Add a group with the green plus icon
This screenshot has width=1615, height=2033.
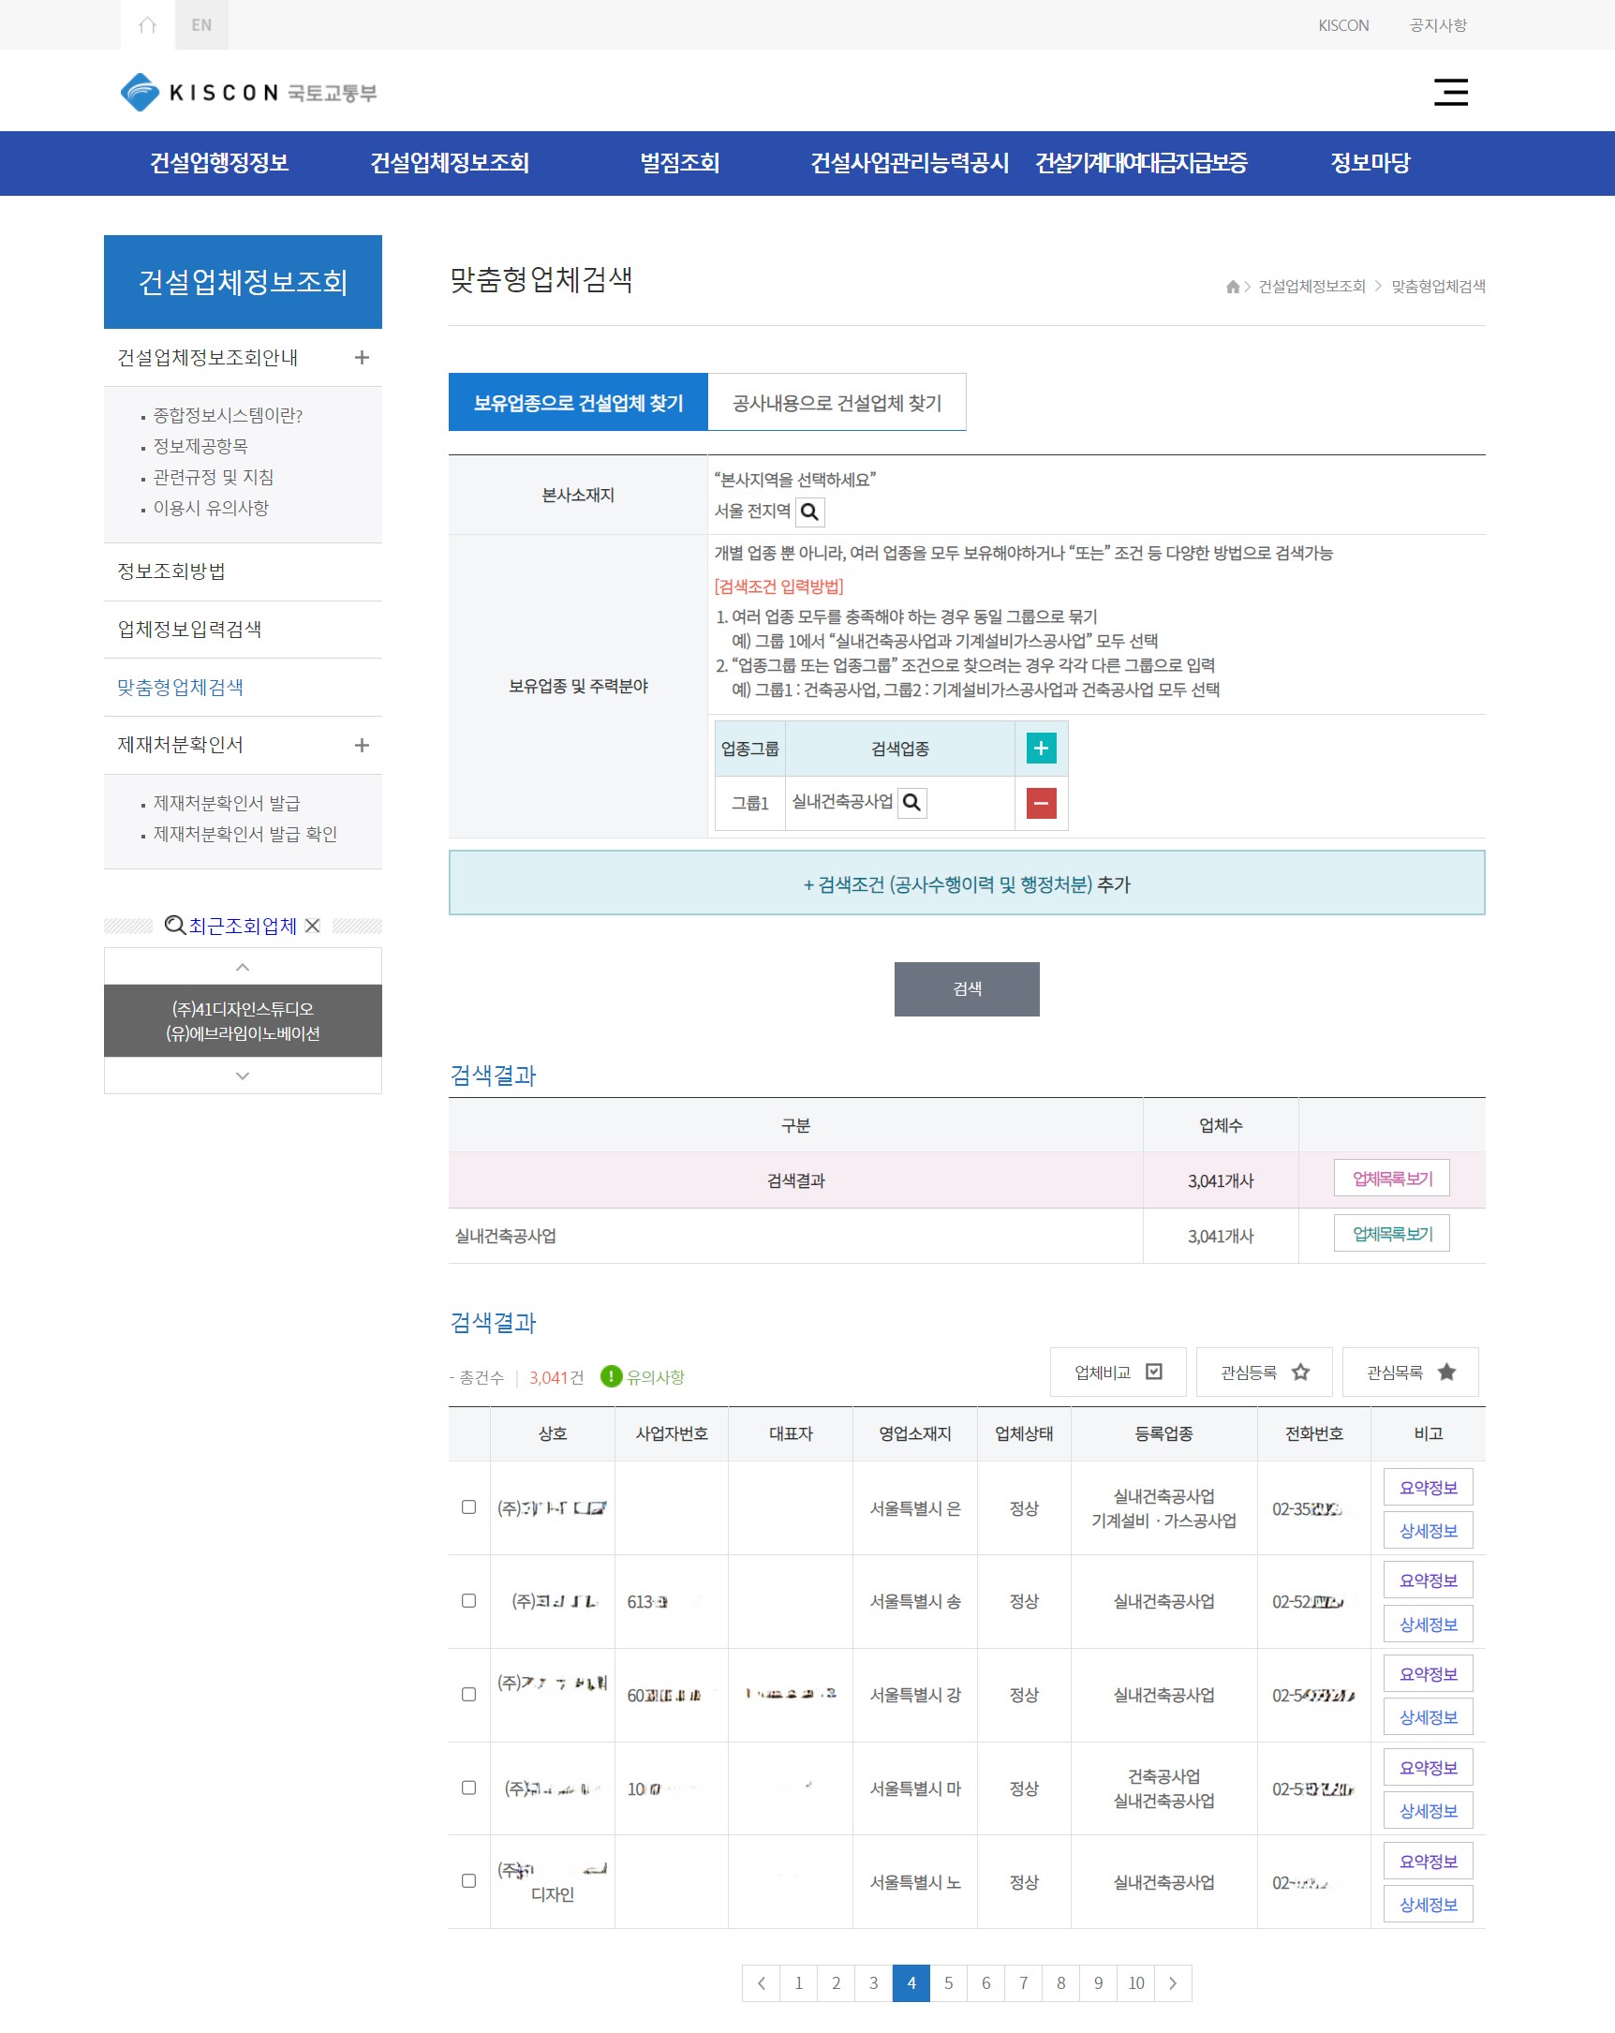click(x=1040, y=749)
